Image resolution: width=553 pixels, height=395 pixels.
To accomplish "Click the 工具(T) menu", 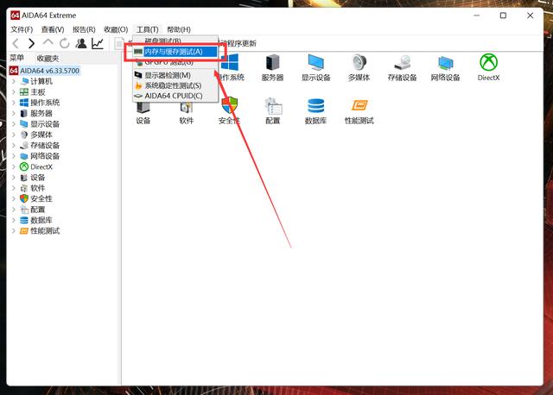I will pyautogui.click(x=148, y=29).
